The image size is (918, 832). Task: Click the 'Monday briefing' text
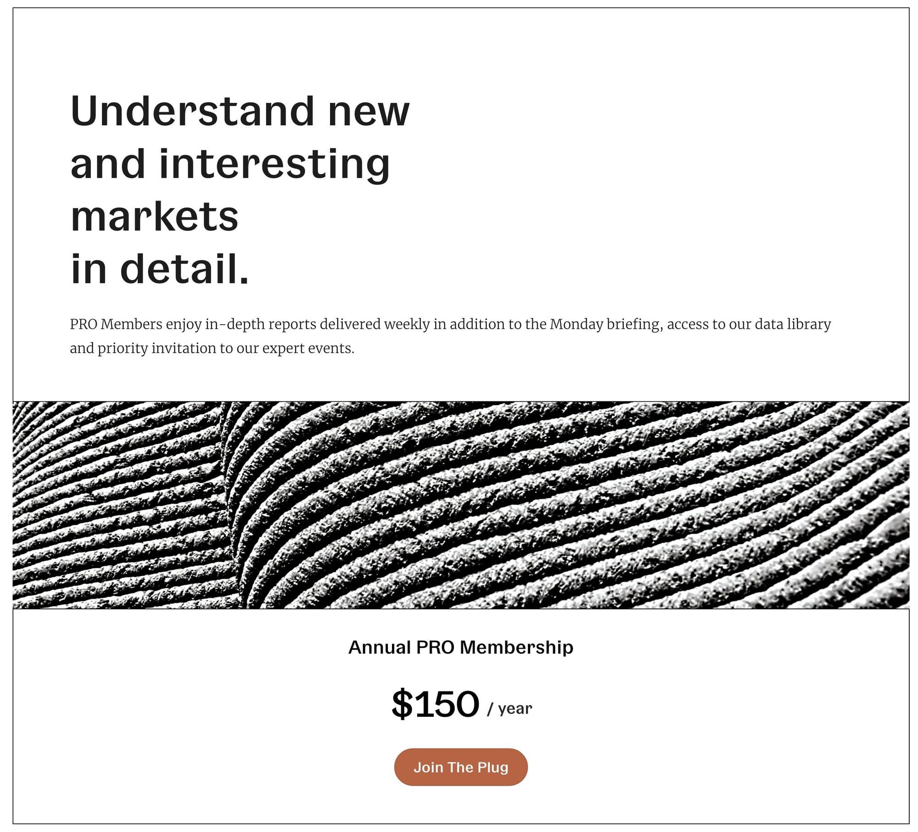click(606, 324)
